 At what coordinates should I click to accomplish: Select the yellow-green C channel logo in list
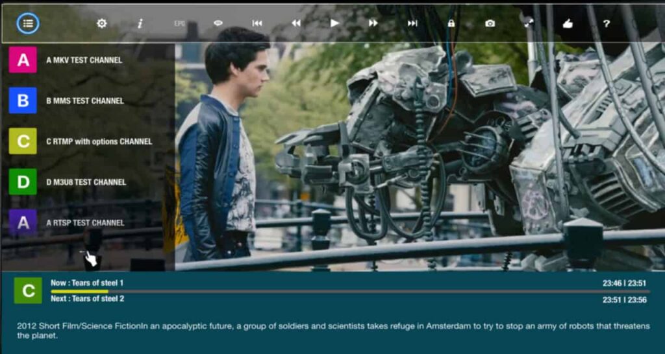tap(23, 141)
